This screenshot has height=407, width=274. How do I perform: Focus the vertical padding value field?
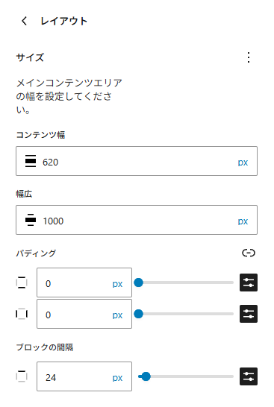click(x=84, y=283)
